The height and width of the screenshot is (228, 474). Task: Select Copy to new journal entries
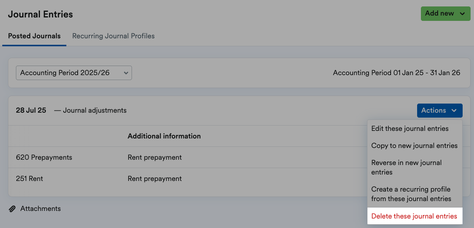click(x=414, y=146)
